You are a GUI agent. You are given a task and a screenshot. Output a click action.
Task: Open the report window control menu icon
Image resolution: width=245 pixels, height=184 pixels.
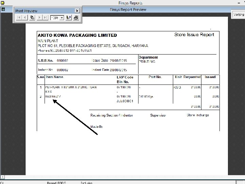(3, 9)
